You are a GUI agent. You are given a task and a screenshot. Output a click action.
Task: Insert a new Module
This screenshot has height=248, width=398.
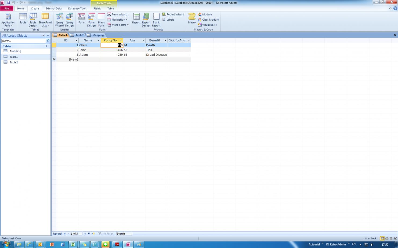tap(205, 14)
